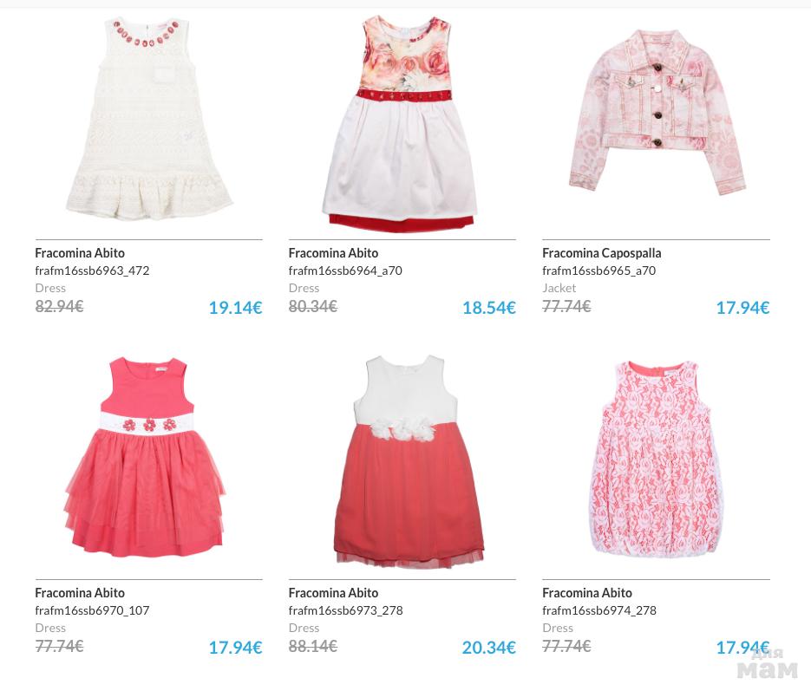Viewport: 811px width, 691px height.
Task: Open the coral tulle dress image
Action: click(146, 458)
